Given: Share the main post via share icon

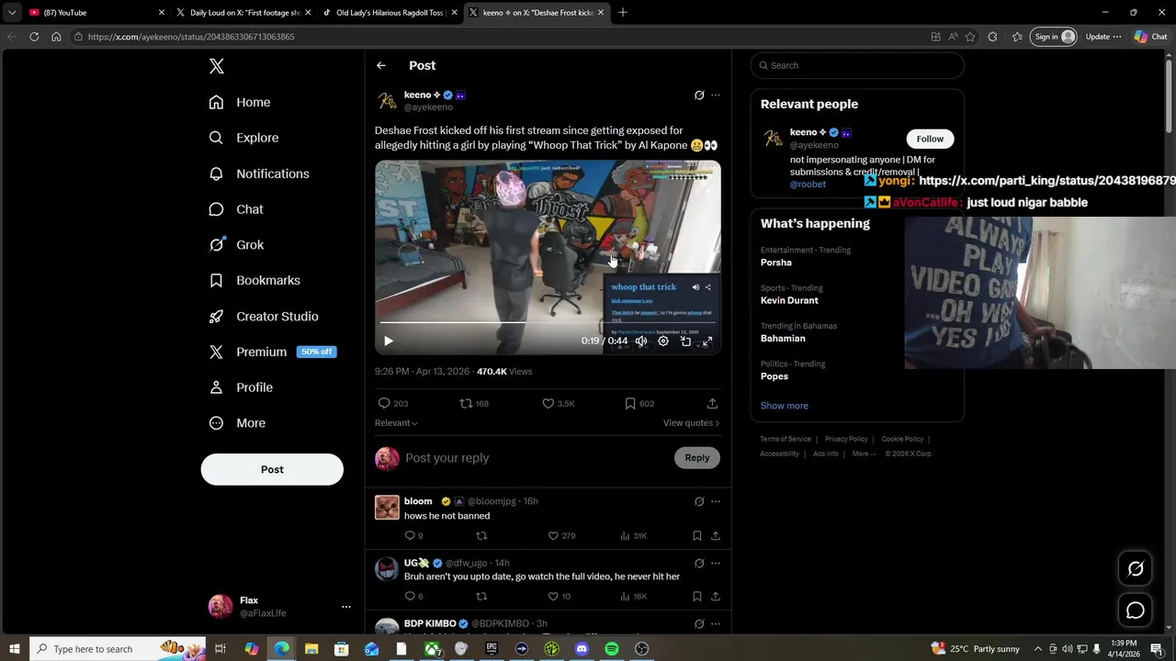Looking at the screenshot, I should coord(712,403).
